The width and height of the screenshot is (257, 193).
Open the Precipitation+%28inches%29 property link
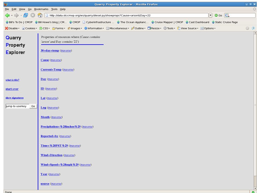pyautogui.click(x=61, y=127)
